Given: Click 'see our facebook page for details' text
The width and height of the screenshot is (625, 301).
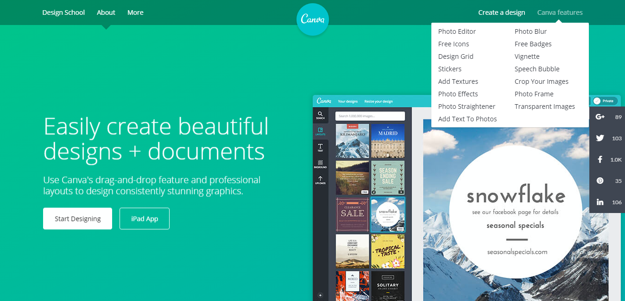Looking at the screenshot, I should click(x=515, y=212).
